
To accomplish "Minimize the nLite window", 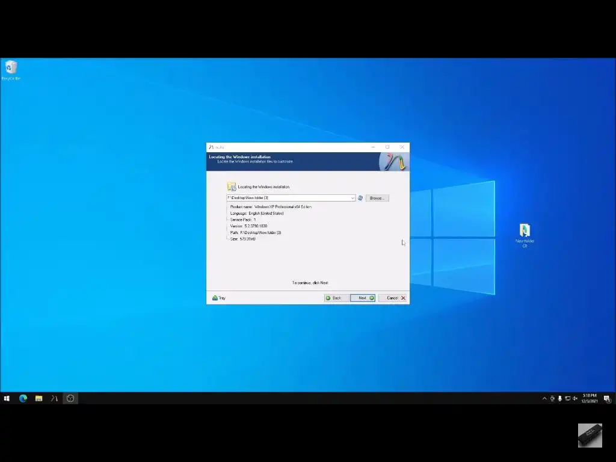I will [373, 147].
